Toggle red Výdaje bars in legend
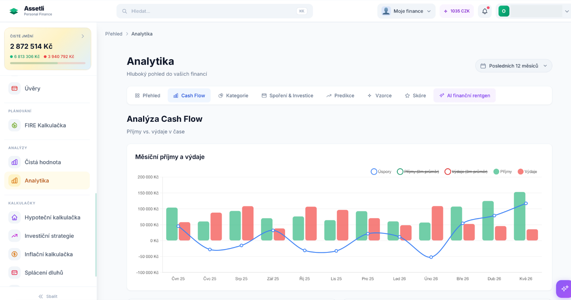The height and width of the screenshot is (300, 571). click(527, 171)
